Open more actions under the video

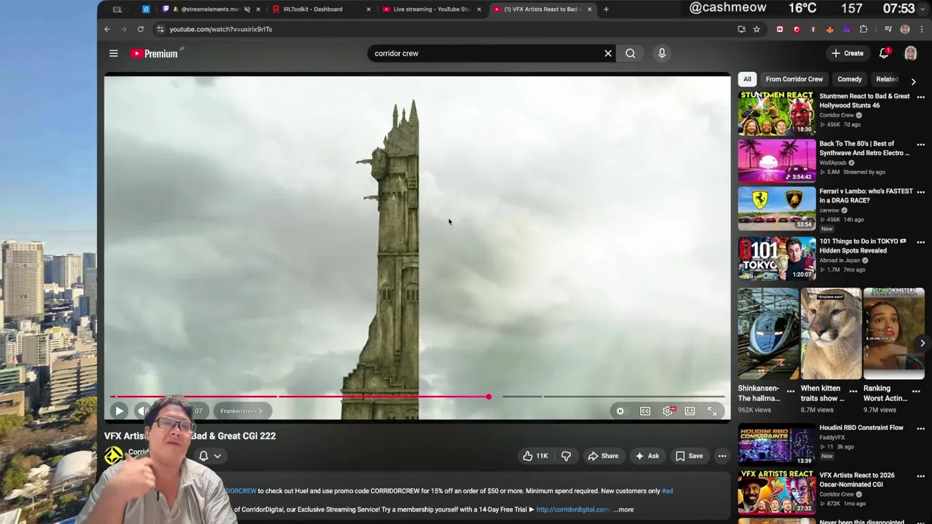[x=722, y=456]
